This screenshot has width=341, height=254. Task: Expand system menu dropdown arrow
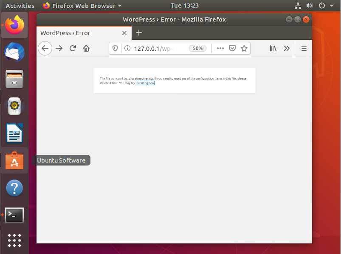(332, 6)
